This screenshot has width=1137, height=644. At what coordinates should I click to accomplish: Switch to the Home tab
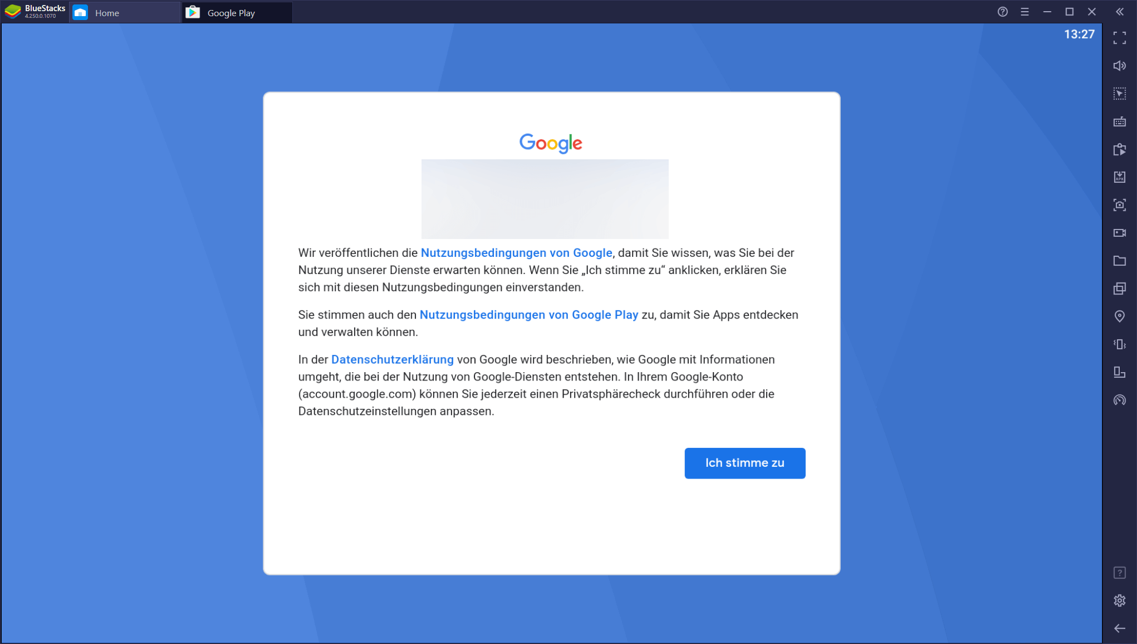point(125,12)
